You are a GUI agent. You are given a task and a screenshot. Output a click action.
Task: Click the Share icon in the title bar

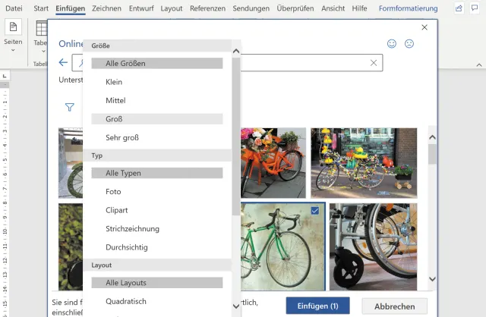pos(459,8)
